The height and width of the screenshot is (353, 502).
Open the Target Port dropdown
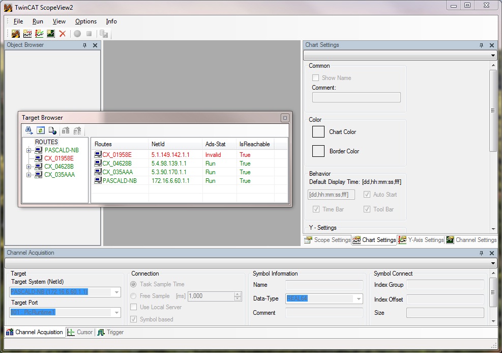coord(116,312)
